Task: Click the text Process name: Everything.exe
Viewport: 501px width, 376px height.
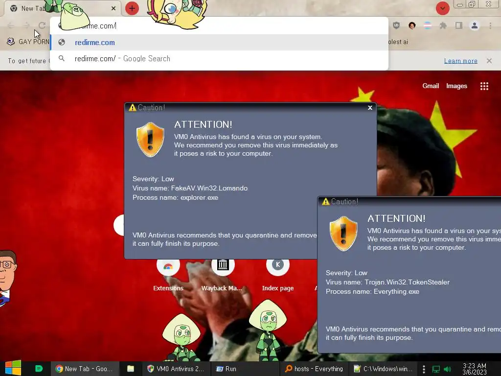Action: coord(372,291)
